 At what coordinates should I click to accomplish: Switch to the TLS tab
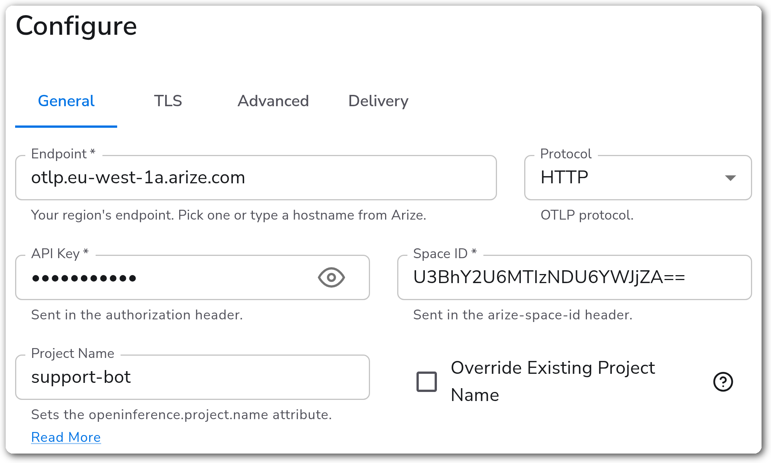click(x=168, y=101)
